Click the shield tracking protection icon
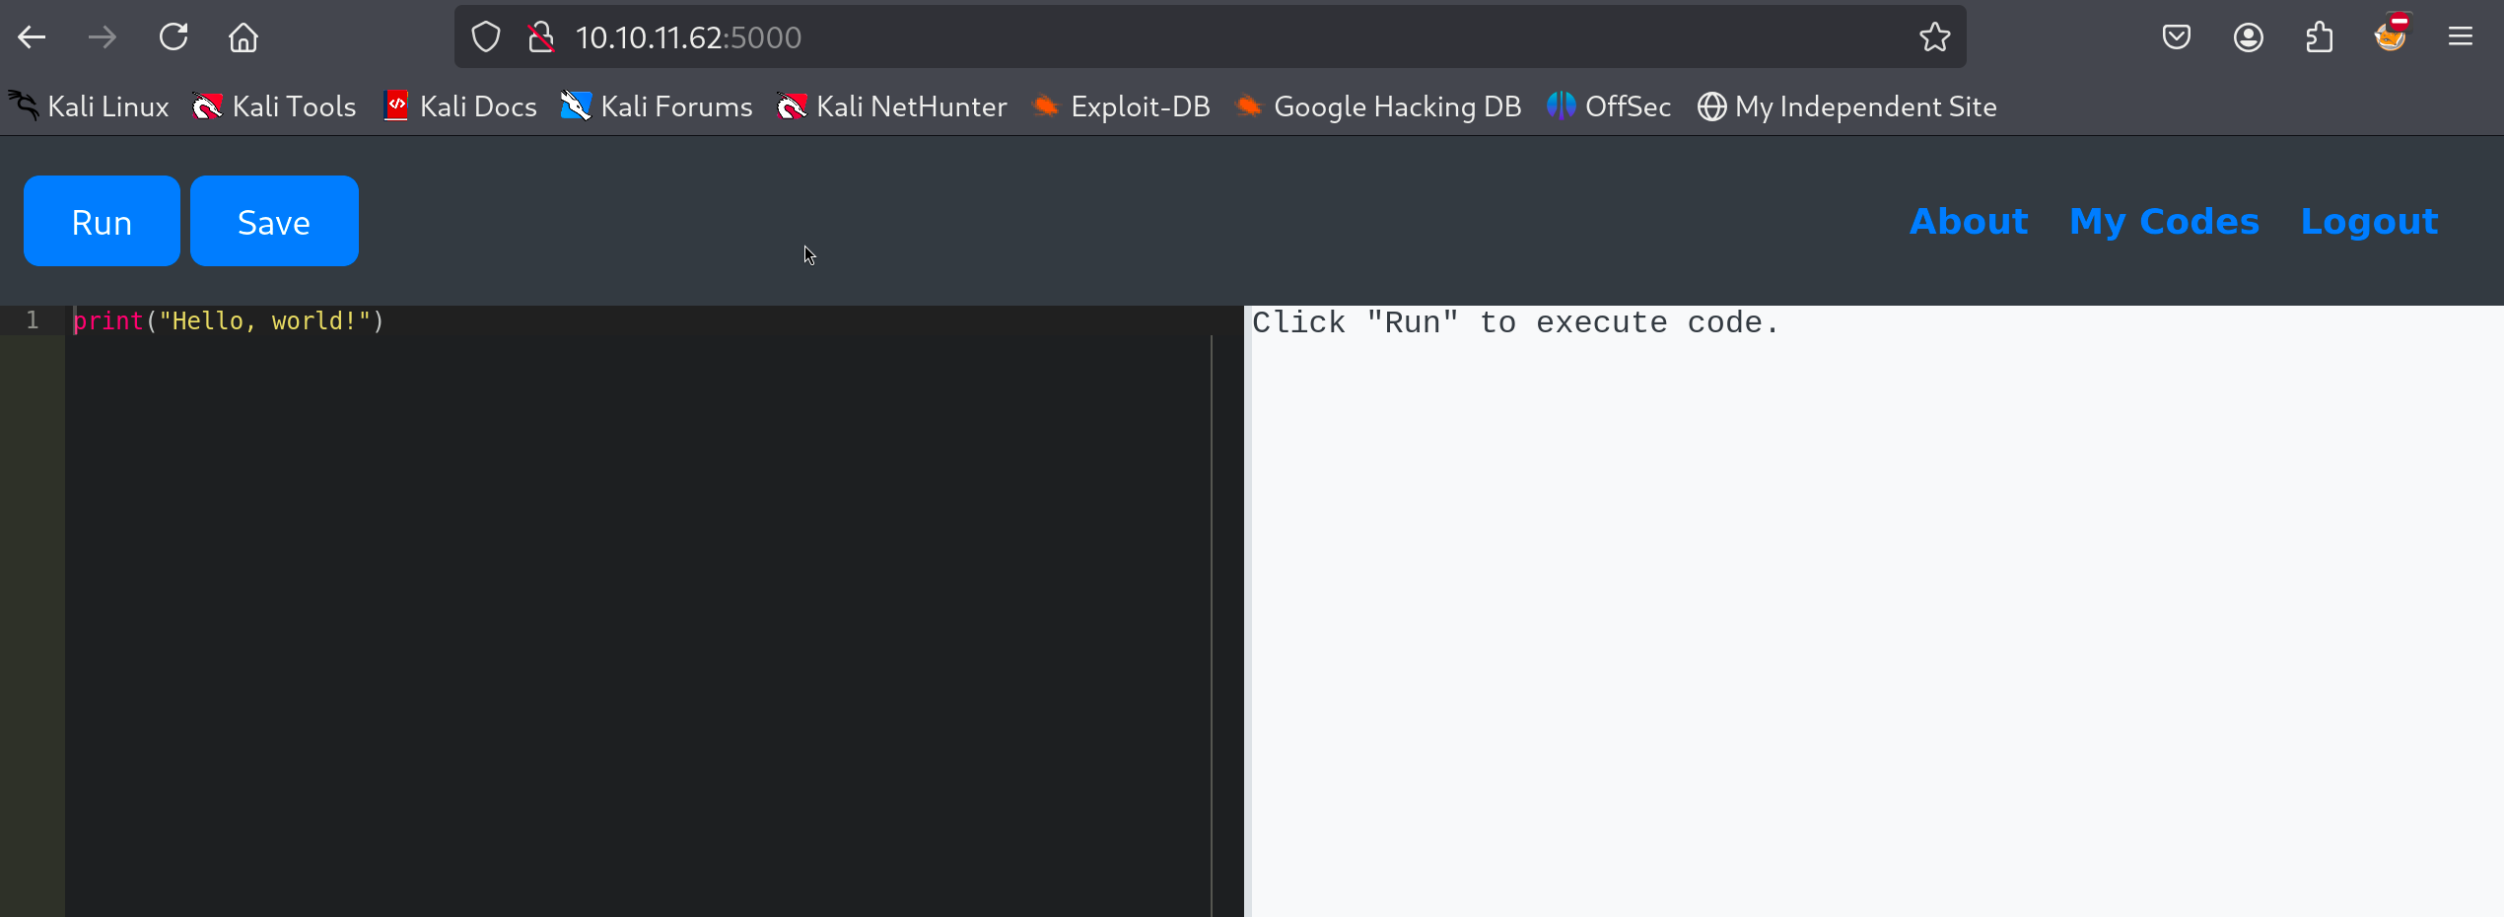2504x917 pixels. click(486, 37)
